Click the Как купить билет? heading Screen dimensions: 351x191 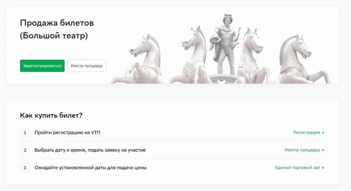51,115
